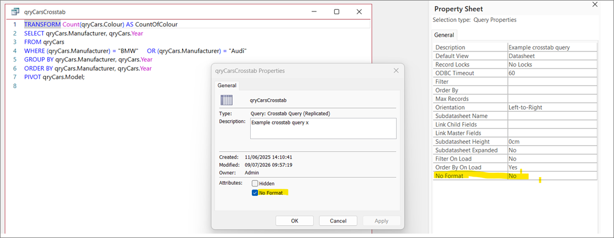The width and height of the screenshot is (614, 238).
Task: Click the "BMW" string literal in SQL
Action: [128, 51]
